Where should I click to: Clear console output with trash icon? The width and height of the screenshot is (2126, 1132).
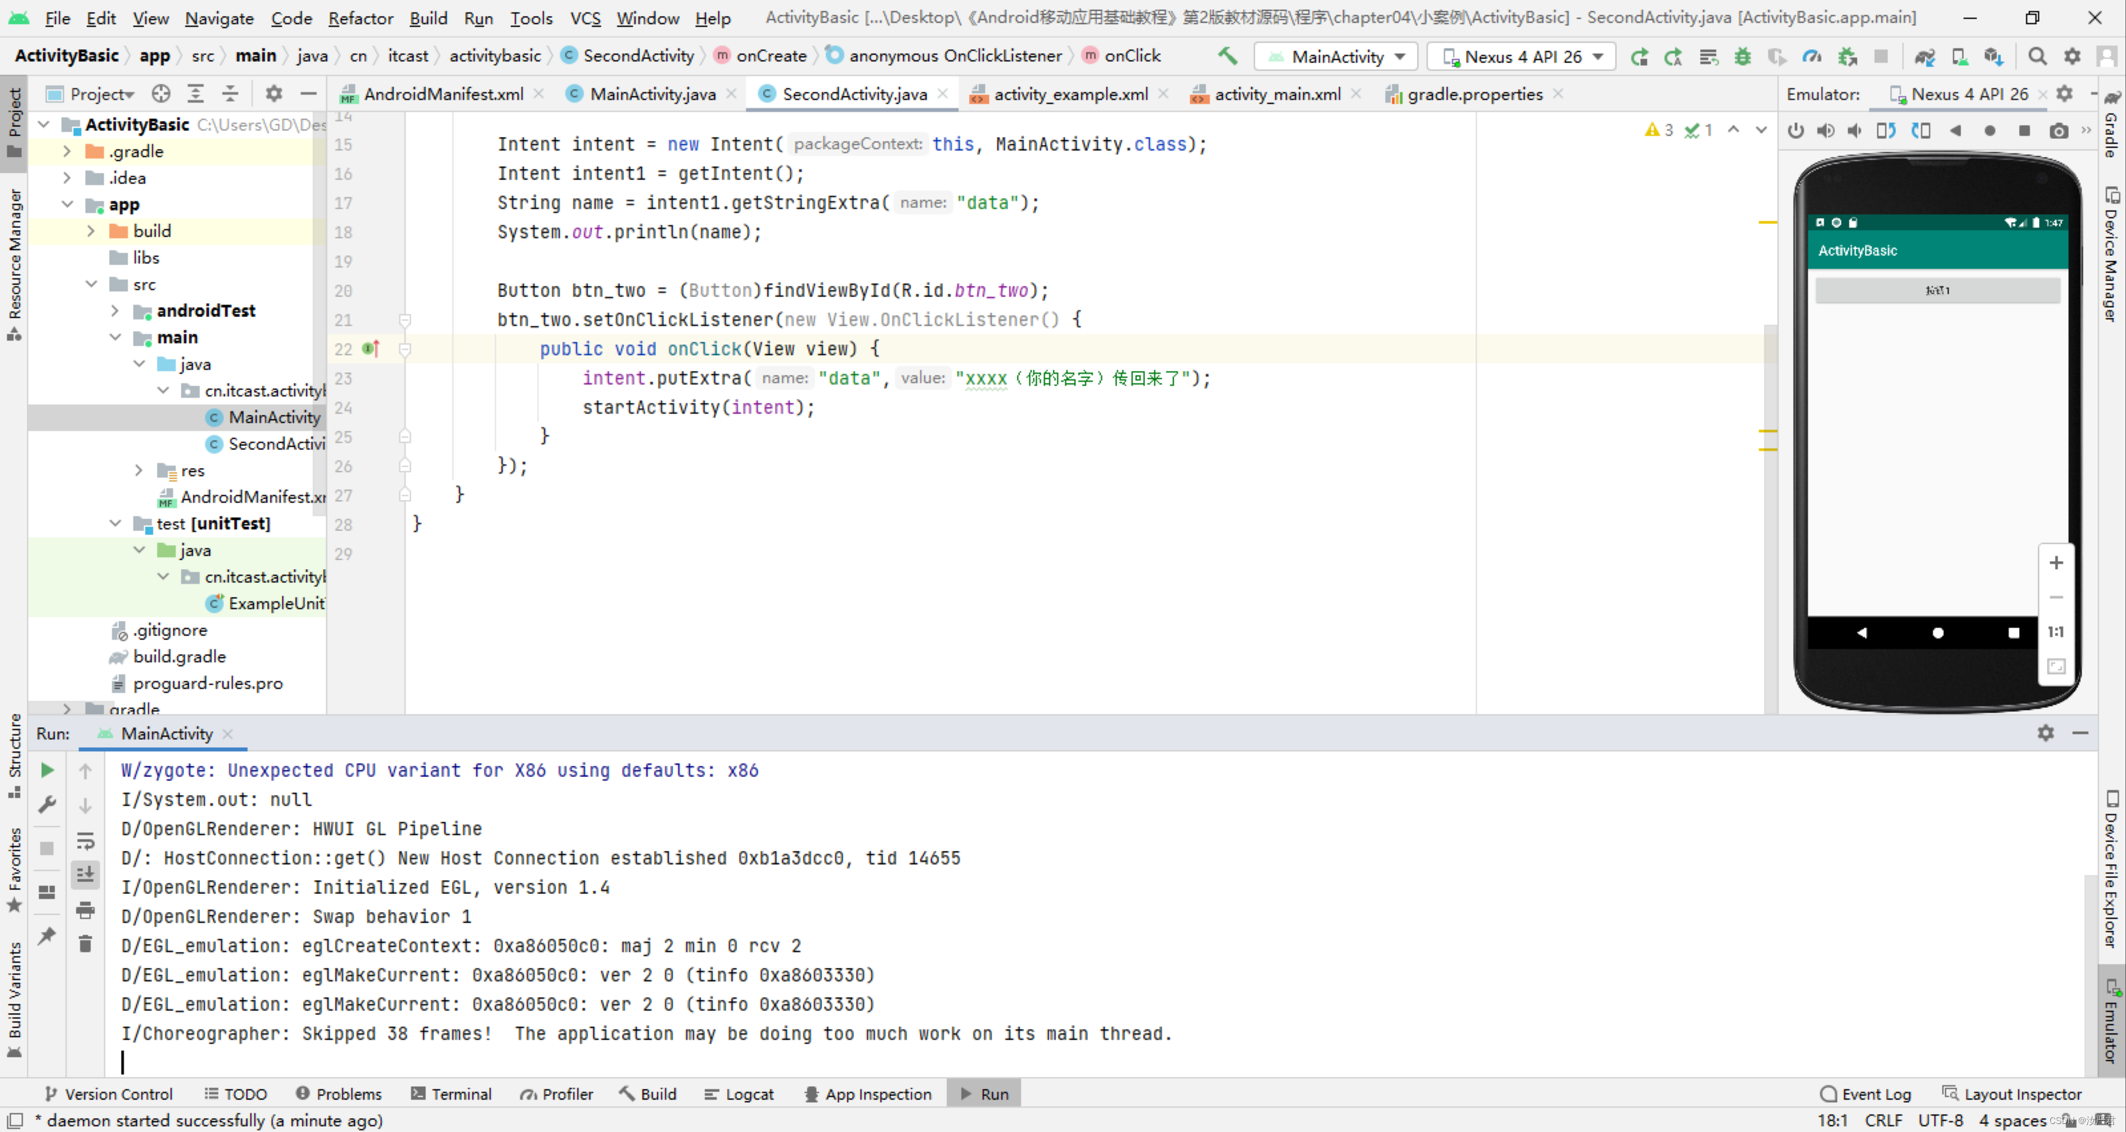(85, 943)
